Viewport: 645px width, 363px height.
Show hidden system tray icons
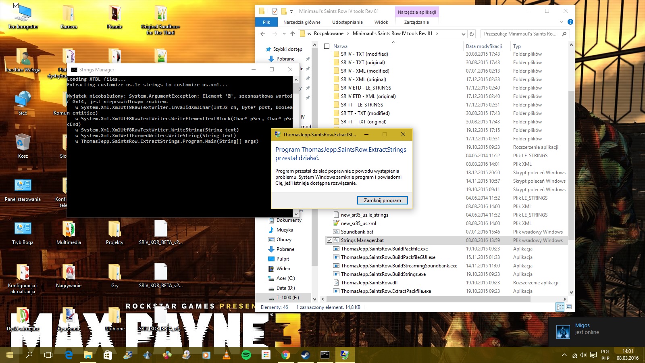564,355
